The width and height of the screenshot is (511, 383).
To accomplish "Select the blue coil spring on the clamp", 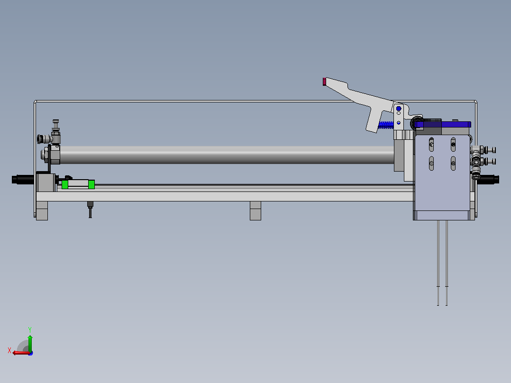I will tap(386, 125).
